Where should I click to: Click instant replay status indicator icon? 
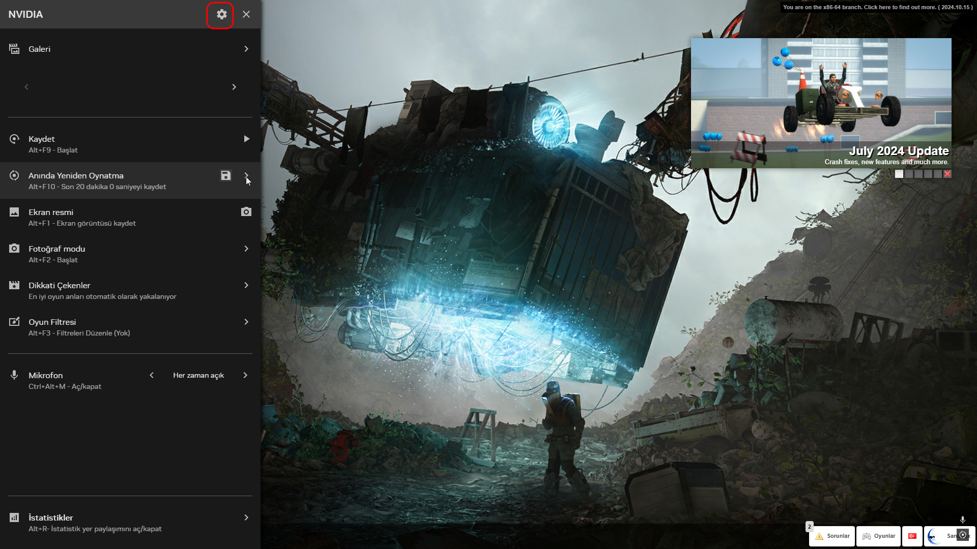pyautogui.click(x=963, y=535)
